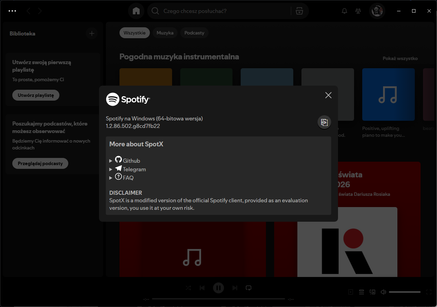Toggle shuffle playback
This screenshot has height=307, width=437.
point(188,288)
